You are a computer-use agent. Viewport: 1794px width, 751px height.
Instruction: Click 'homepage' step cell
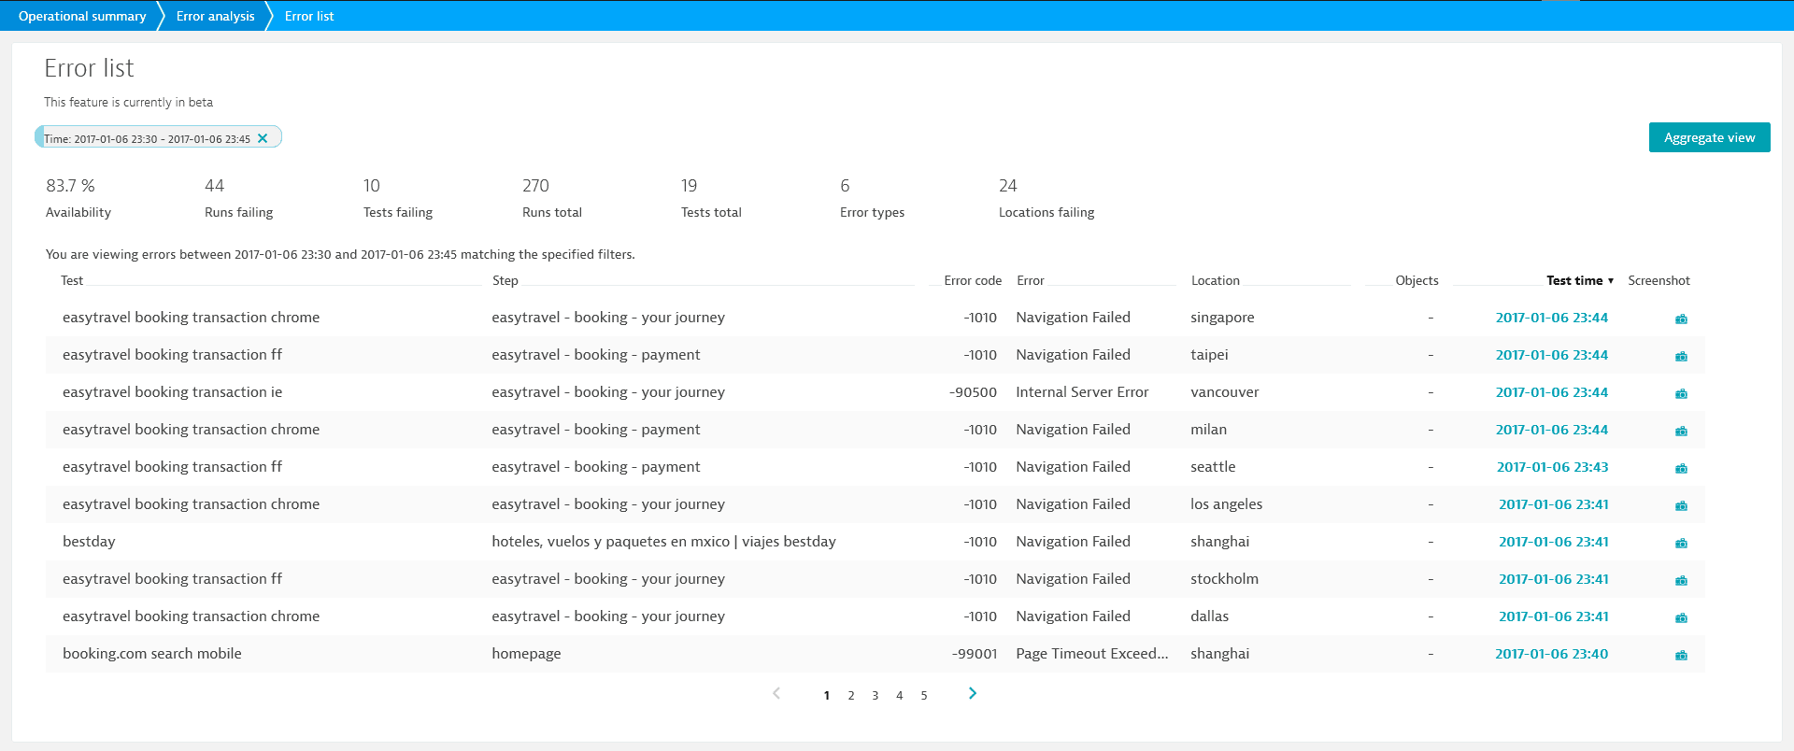pyautogui.click(x=526, y=654)
